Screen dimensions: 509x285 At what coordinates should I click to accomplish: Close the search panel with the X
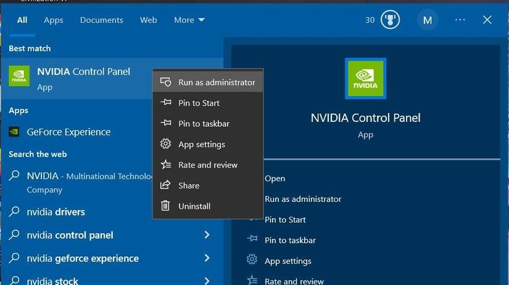[487, 20]
